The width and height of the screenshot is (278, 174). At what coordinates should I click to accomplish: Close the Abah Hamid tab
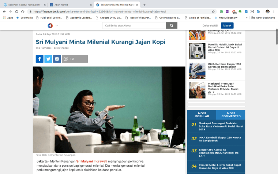pos(91,5)
